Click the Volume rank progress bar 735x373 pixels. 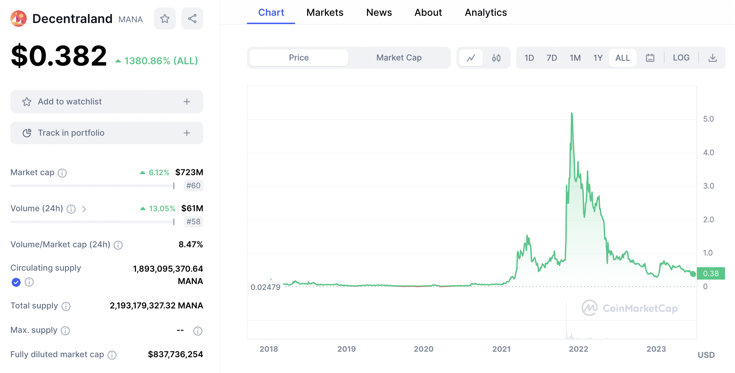tap(93, 222)
